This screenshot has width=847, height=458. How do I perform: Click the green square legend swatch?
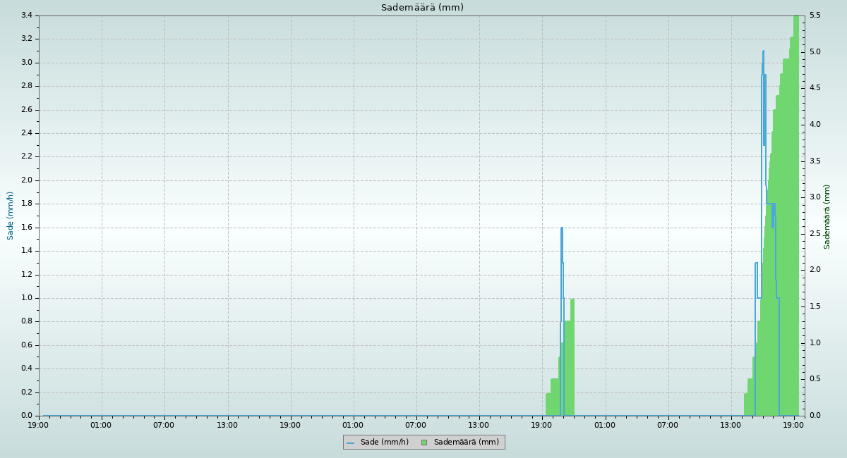(424, 442)
